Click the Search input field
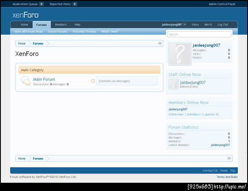Image resolution: width=248 pixels, height=191 pixels. (x=199, y=34)
